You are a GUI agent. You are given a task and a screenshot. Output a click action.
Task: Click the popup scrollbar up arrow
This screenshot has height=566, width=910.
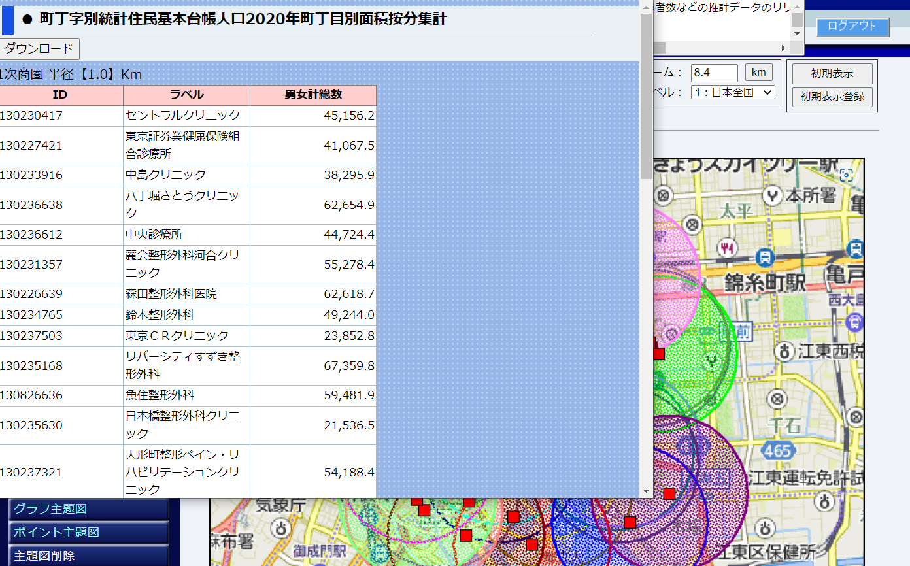pos(646,7)
